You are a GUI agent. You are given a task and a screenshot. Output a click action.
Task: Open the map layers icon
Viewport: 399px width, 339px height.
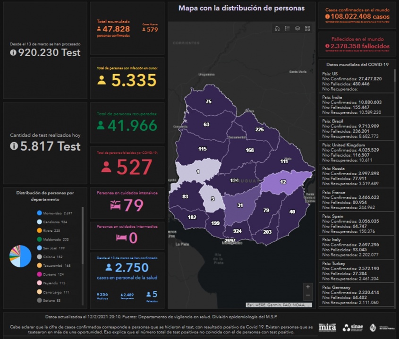[x=297, y=28]
